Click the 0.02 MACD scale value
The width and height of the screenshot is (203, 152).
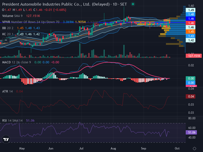tap(191, 65)
